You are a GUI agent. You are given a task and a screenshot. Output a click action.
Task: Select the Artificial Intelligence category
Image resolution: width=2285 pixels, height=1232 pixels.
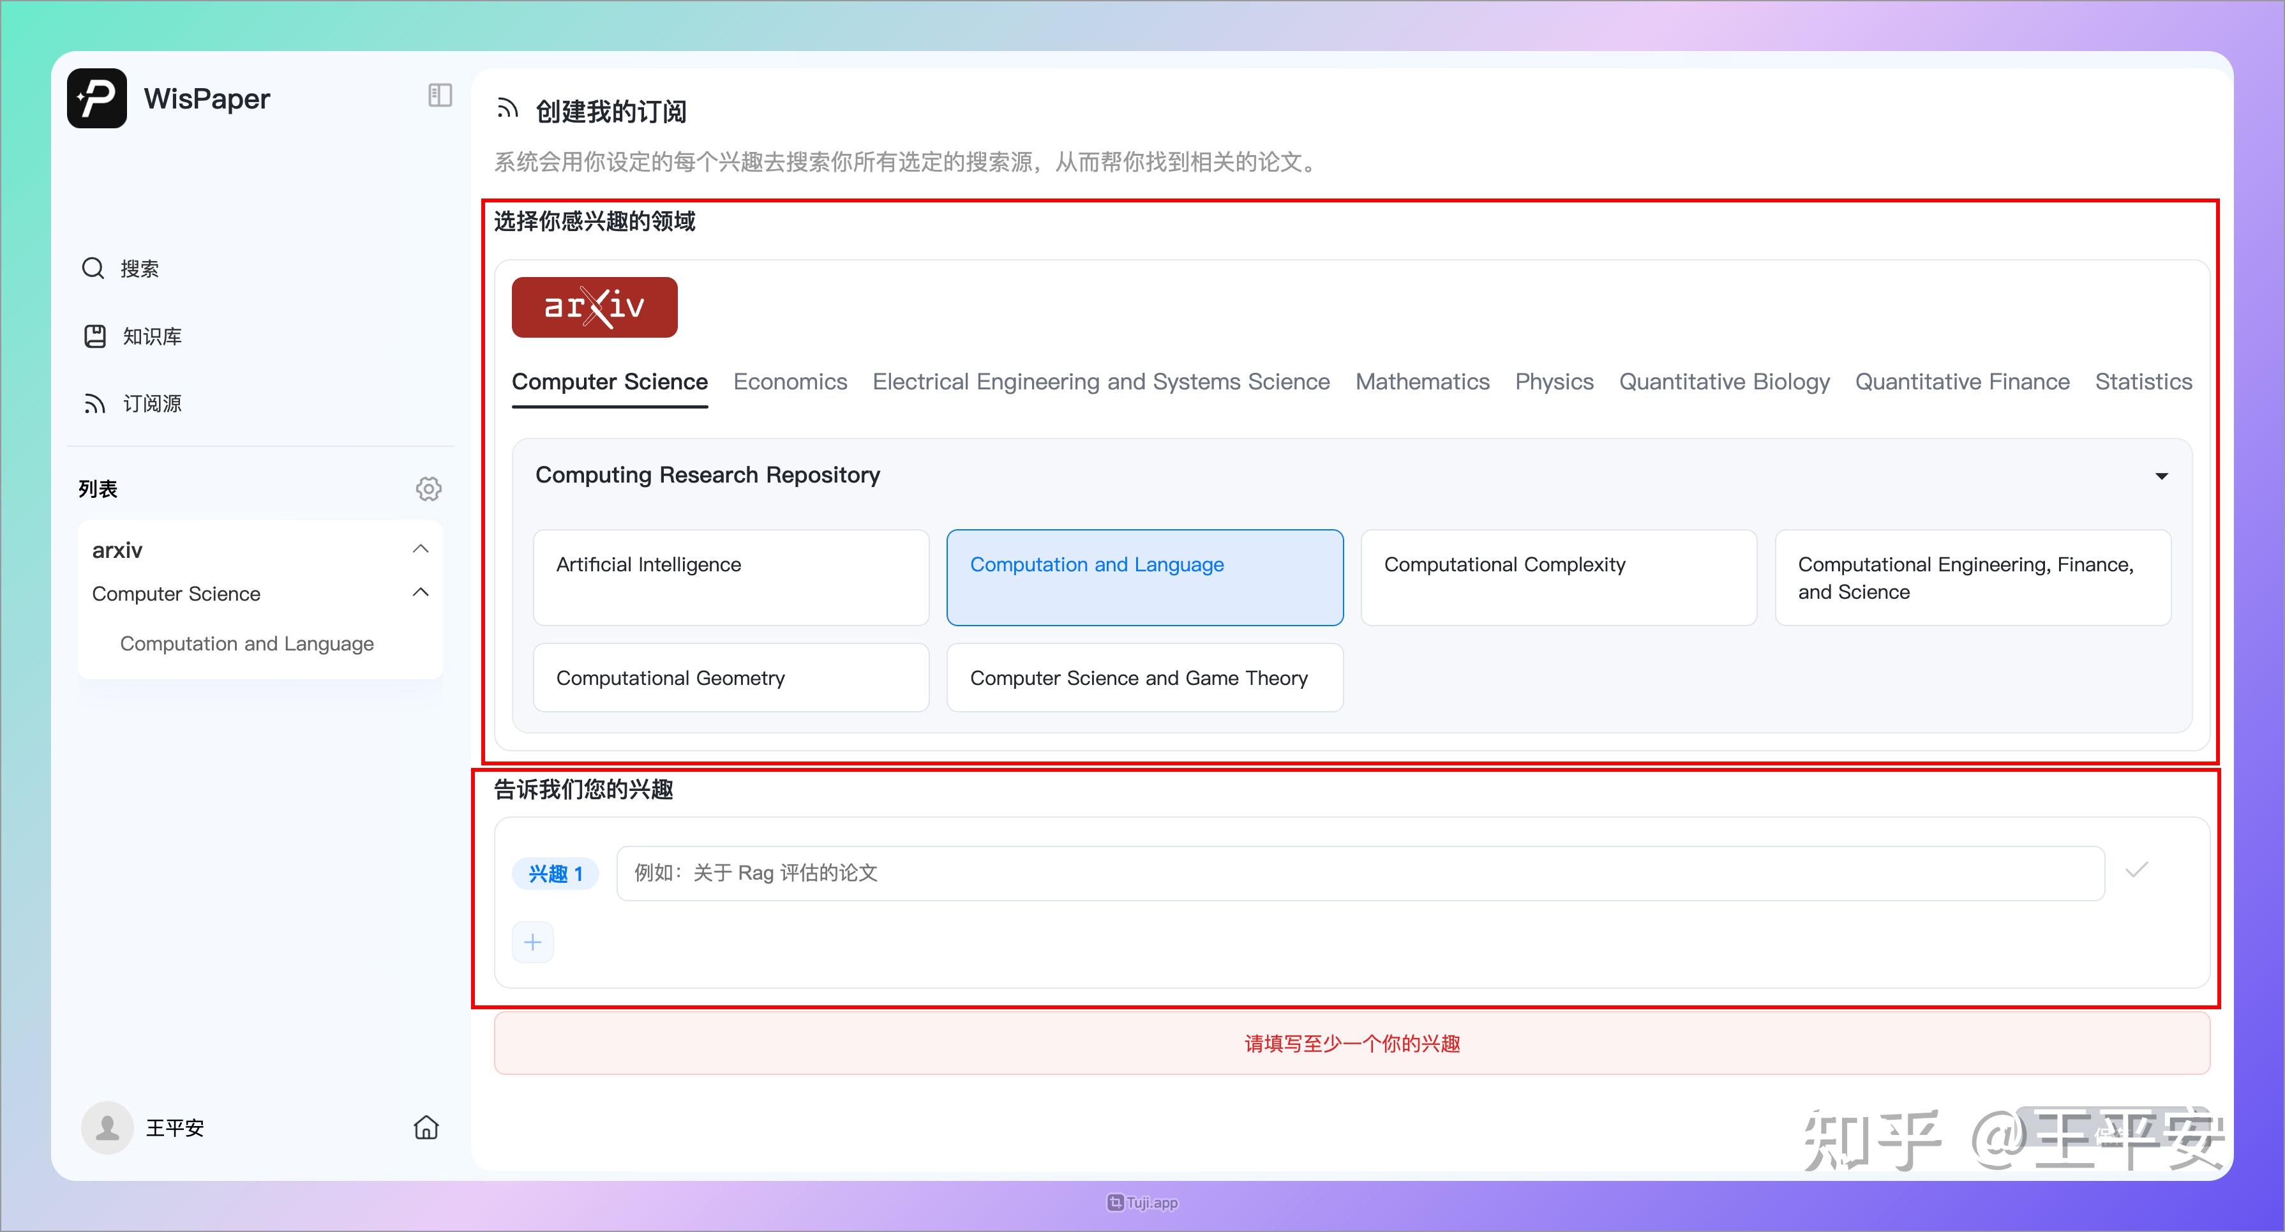[x=730, y=576]
